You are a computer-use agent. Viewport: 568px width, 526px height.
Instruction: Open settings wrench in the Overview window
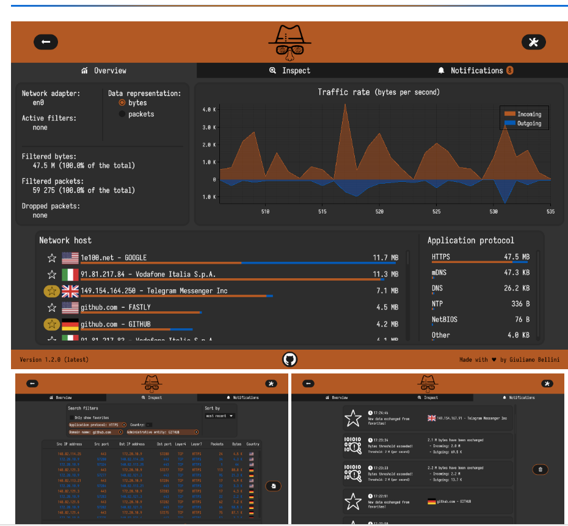534,42
